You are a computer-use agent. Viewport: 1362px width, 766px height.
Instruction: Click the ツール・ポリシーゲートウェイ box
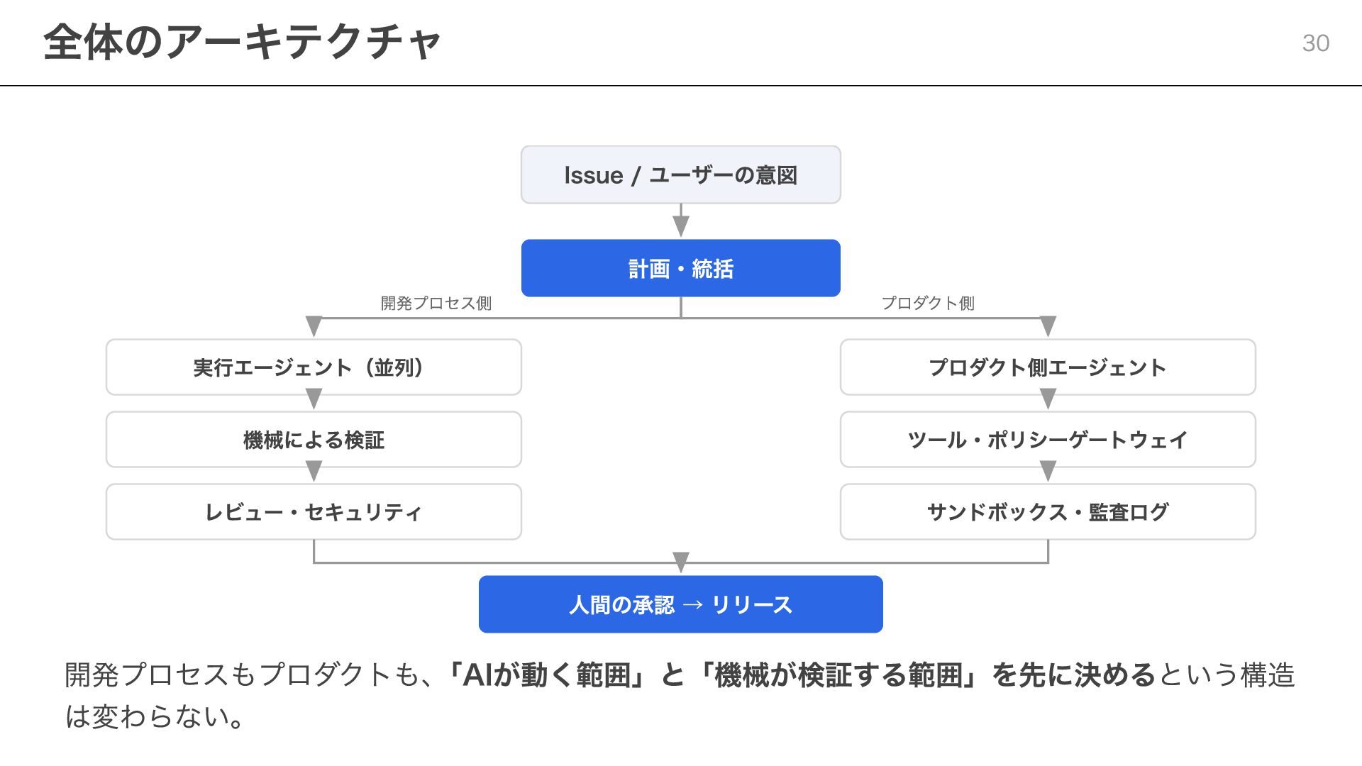[1048, 440]
